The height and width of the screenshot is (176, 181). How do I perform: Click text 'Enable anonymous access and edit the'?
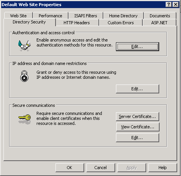(72, 40)
